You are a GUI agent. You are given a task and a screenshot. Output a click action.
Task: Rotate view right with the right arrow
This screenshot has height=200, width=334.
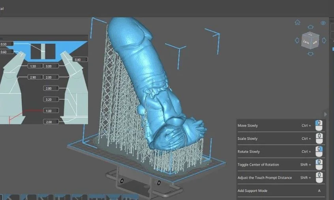tap(324, 40)
